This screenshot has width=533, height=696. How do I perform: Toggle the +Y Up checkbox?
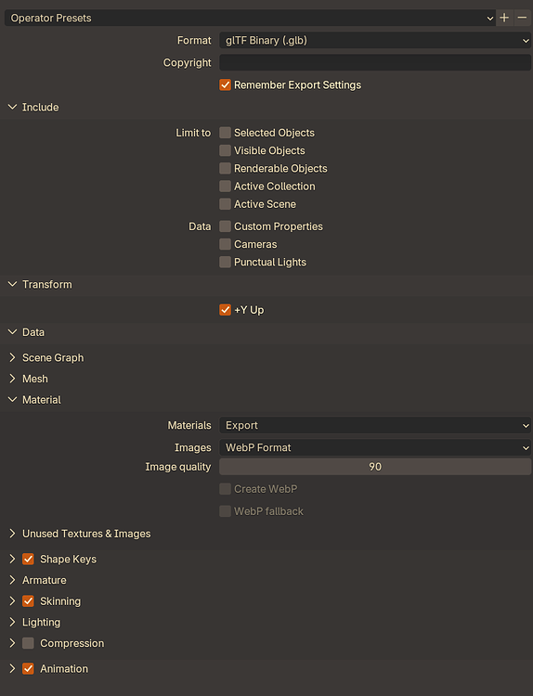226,310
